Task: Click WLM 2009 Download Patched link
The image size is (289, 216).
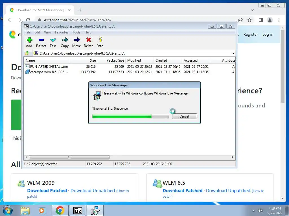Action: tap(47, 191)
